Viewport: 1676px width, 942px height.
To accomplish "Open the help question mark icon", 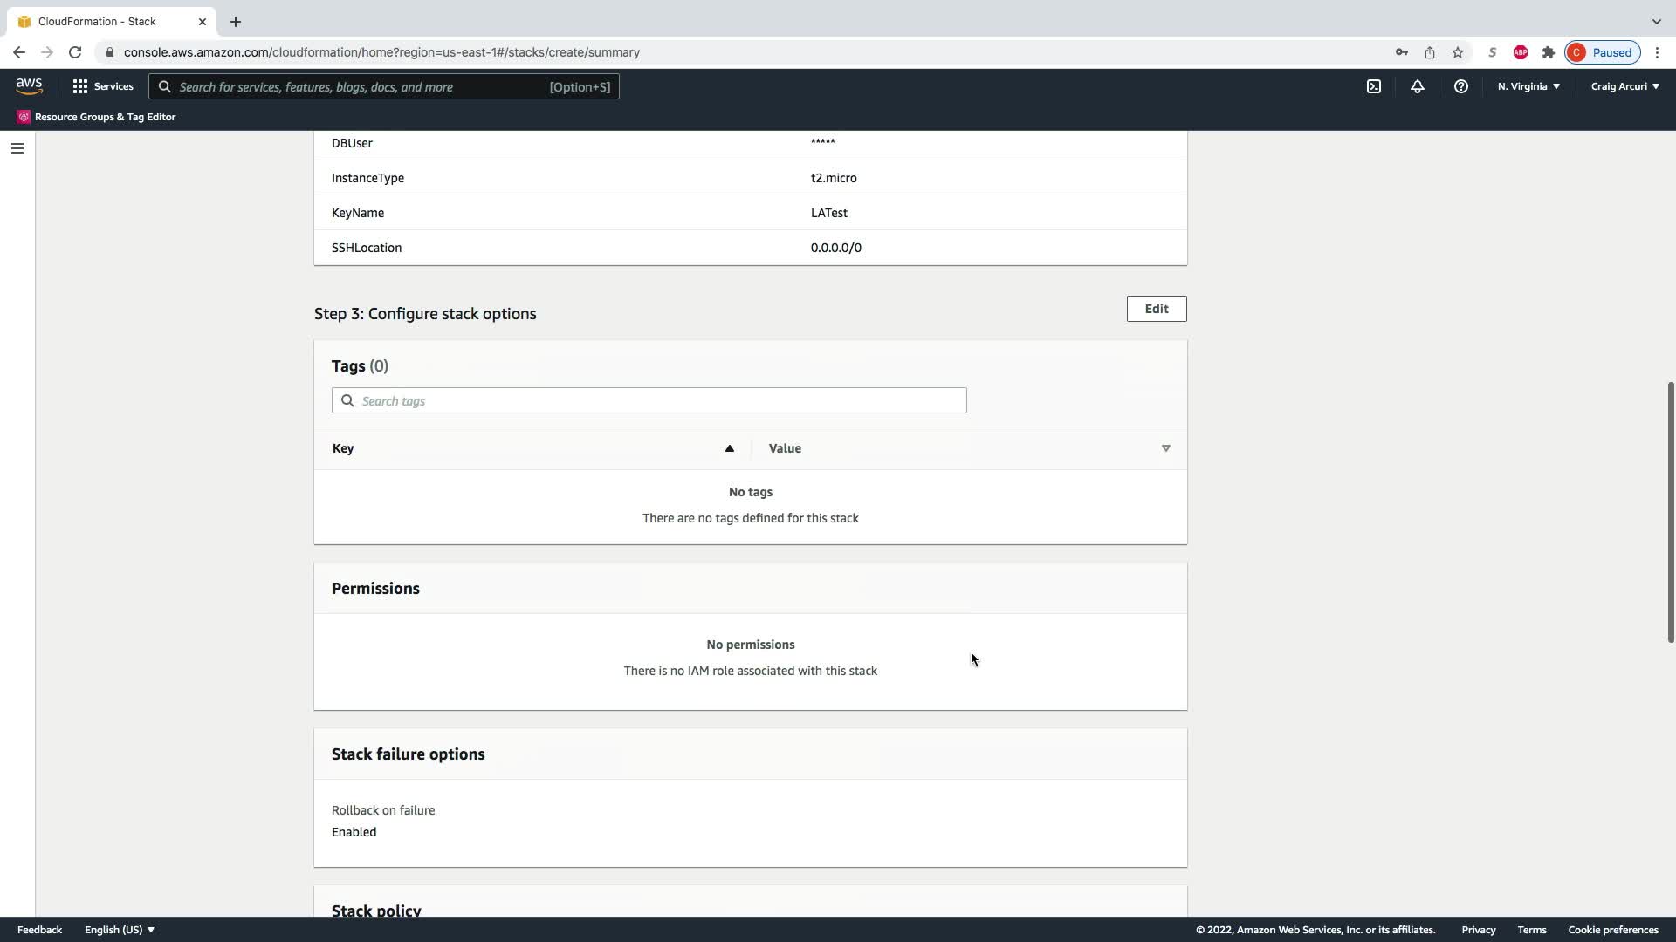I will coord(1460,86).
